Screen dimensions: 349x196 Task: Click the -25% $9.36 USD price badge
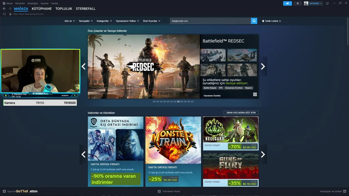click(x=163, y=179)
